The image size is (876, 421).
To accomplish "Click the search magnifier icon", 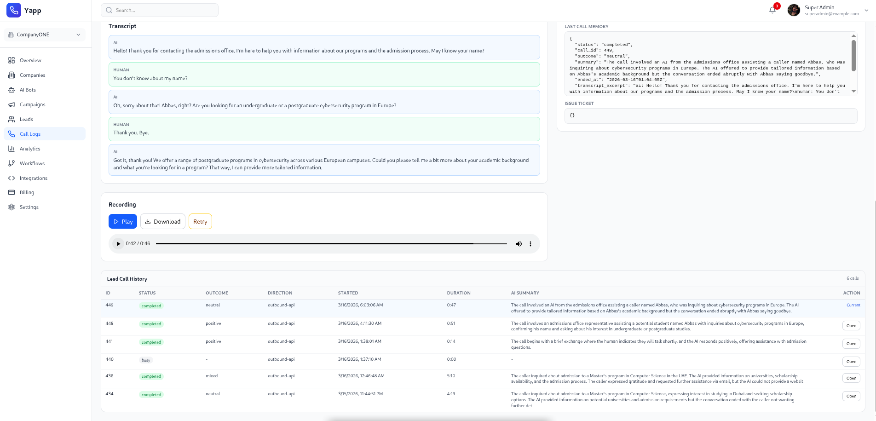I will [x=109, y=10].
